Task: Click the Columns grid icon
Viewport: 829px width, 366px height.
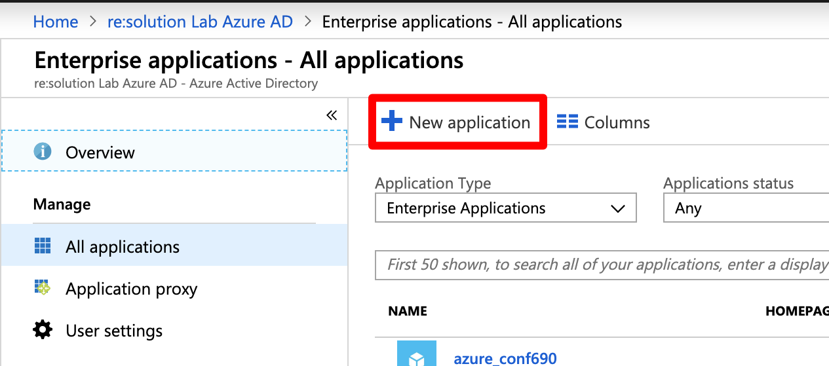Action: (567, 122)
